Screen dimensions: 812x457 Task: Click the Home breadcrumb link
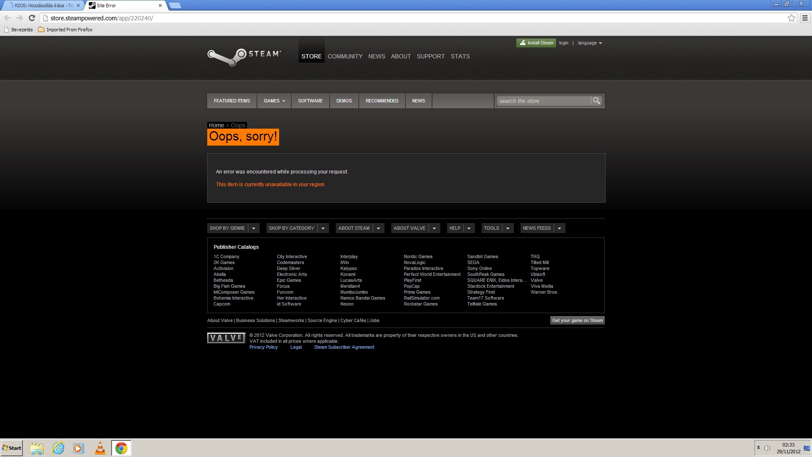pyautogui.click(x=217, y=125)
